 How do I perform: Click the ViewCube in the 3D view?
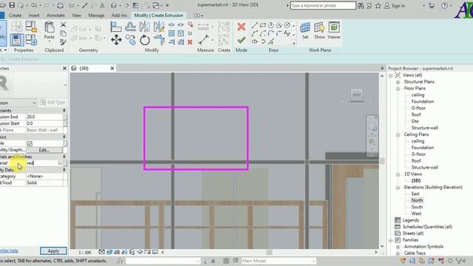click(356, 95)
